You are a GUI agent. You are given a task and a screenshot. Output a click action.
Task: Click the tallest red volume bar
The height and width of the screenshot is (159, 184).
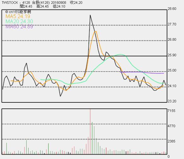pos(90,131)
